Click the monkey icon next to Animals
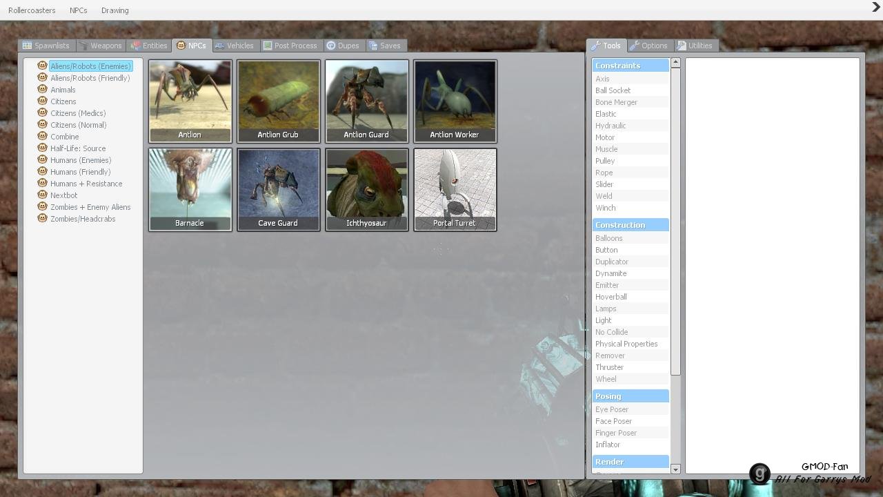Viewport: 883px width, 497px height. [x=42, y=89]
